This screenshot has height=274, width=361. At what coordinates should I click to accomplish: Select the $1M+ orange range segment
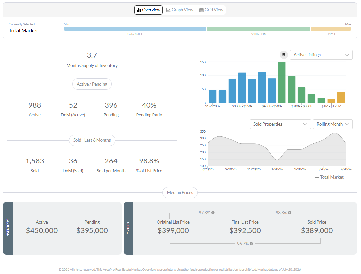tap(331, 29)
